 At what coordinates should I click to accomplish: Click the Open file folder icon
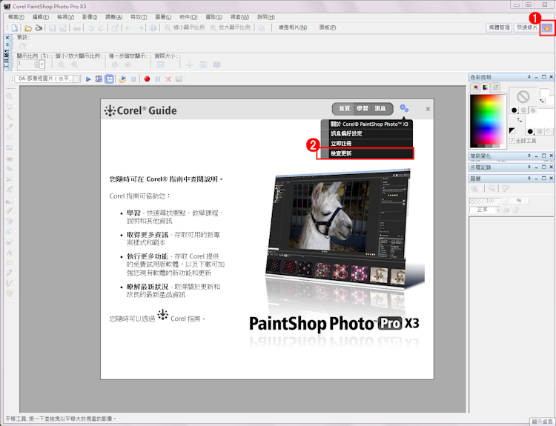(27, 27)
